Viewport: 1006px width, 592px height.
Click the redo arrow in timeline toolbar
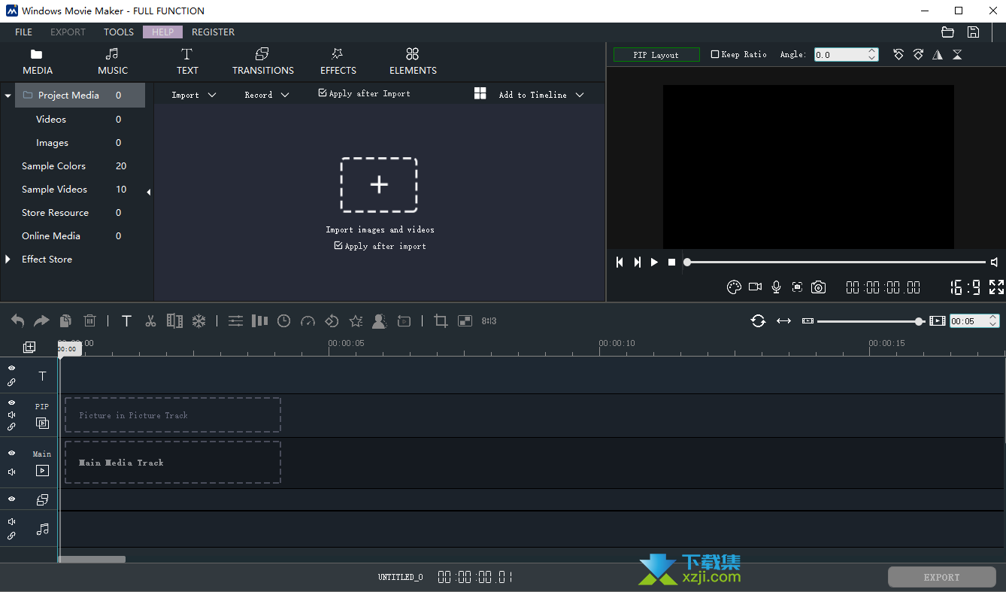(41, 321)
